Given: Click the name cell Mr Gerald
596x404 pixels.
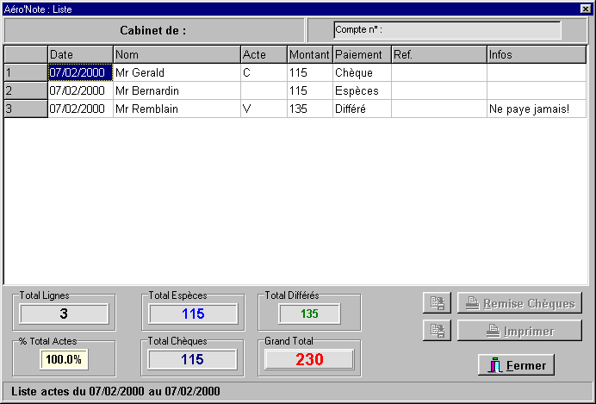Looking at the screenshot, I should [177, 72].
